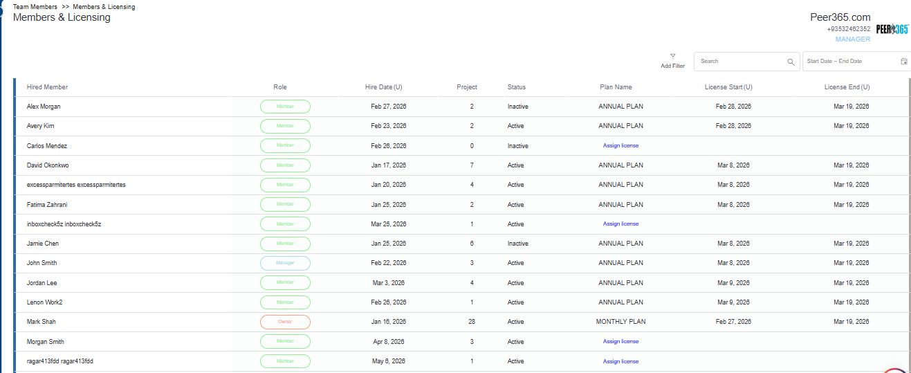This screenshot has width=911, height=373.
Task: Click the Owner role badge for Mark Shah
Action: [x=285, y=322]
